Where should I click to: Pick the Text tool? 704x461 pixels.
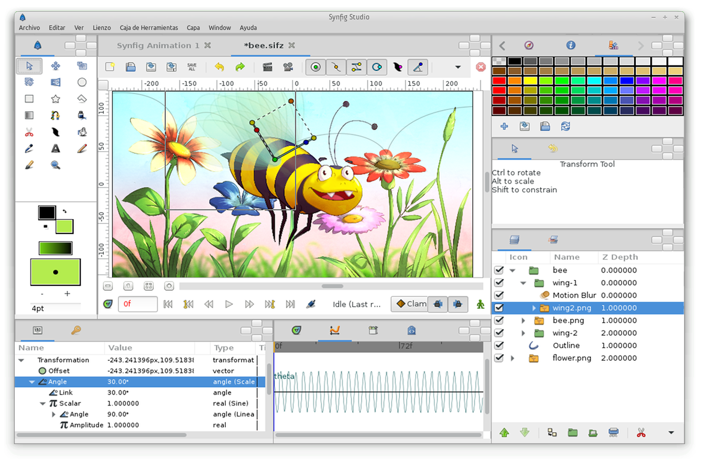tap(55, 148)
